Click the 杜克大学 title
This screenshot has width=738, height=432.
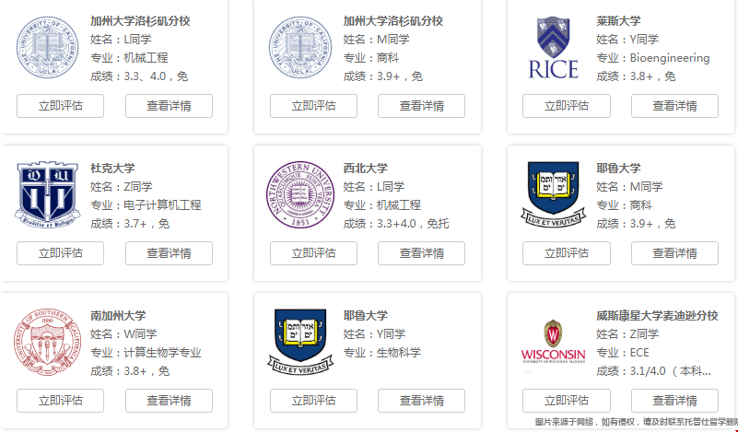[x=112, y=169]
